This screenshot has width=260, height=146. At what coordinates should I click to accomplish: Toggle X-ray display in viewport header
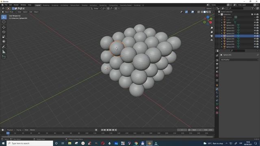[199, 12]
